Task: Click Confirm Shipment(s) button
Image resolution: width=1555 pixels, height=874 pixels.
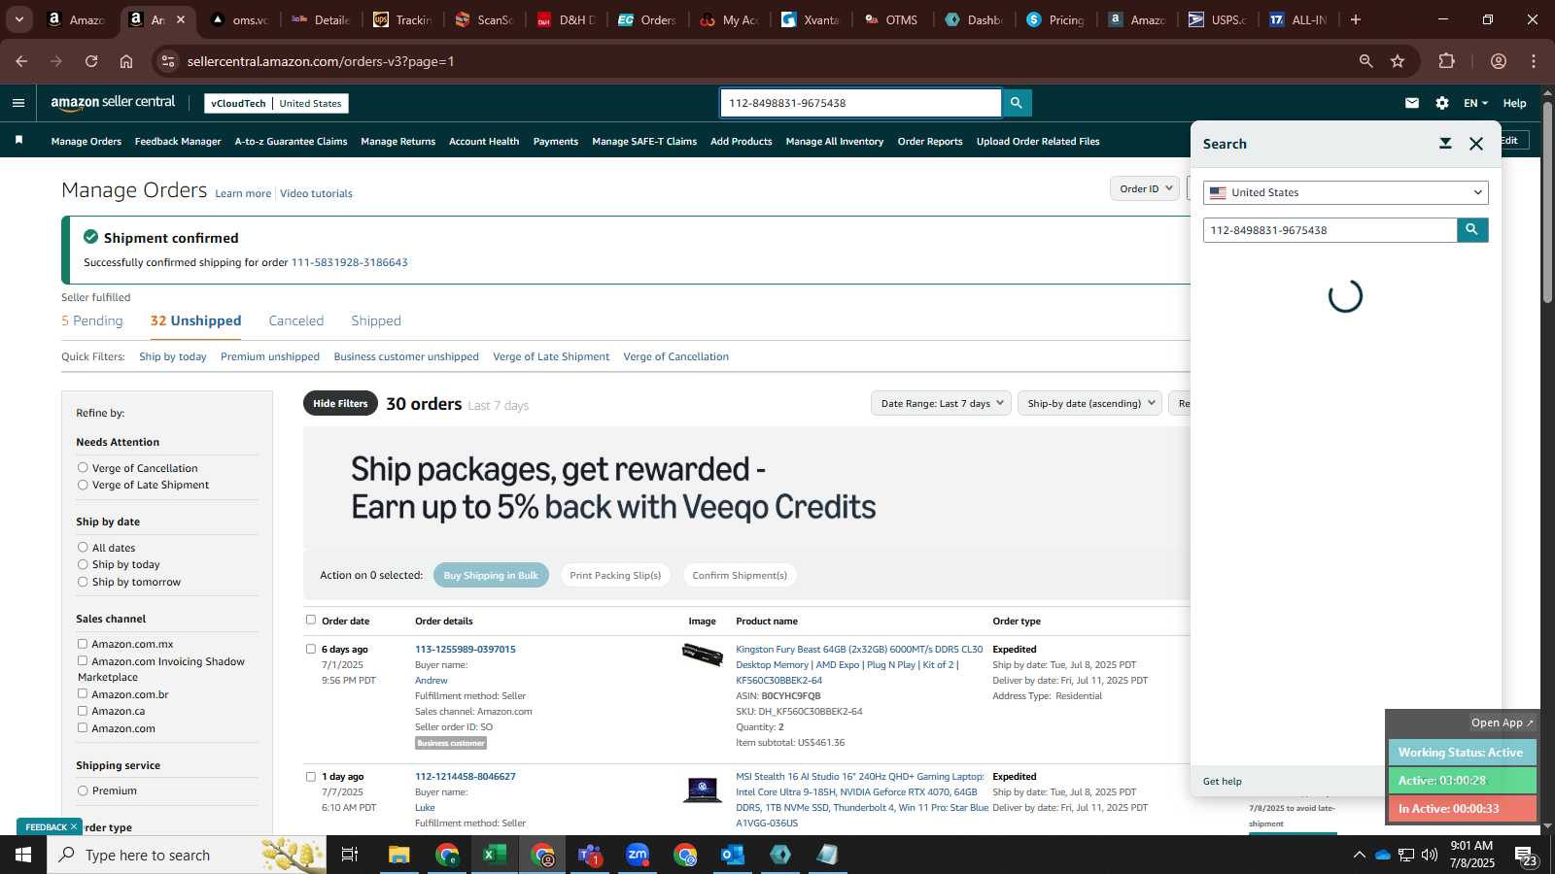Action: tap(740, 575)
